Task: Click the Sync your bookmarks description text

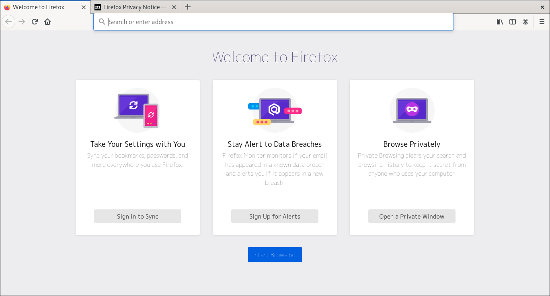Action: (137, 160)
